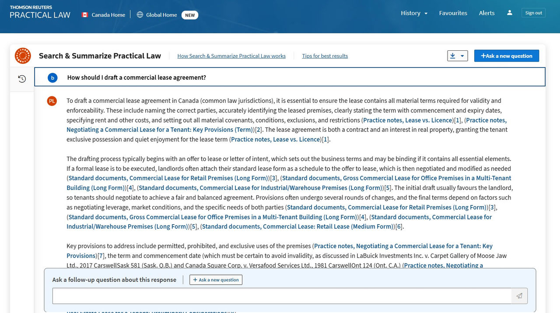Open Alerts in top navigation
This screenshot has width=560, height=313.
(486, 13)
